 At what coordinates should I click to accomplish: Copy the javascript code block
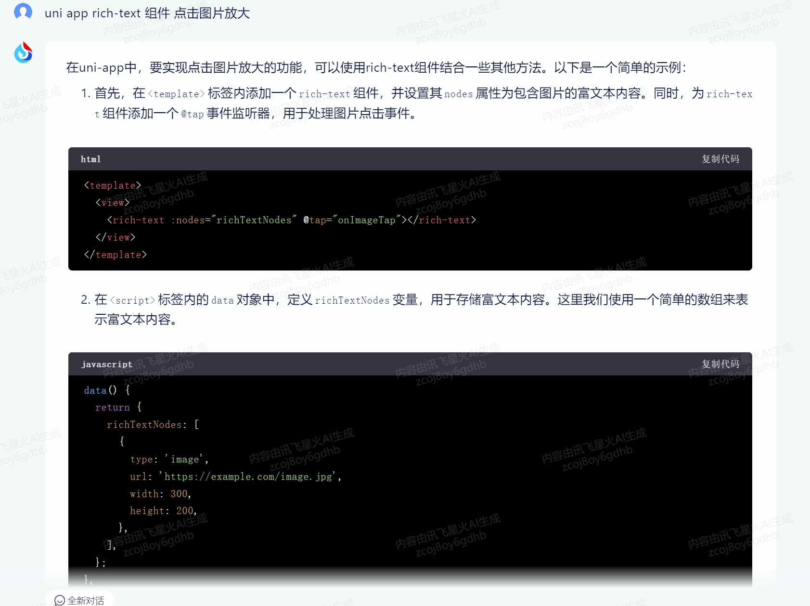[720, 364]
